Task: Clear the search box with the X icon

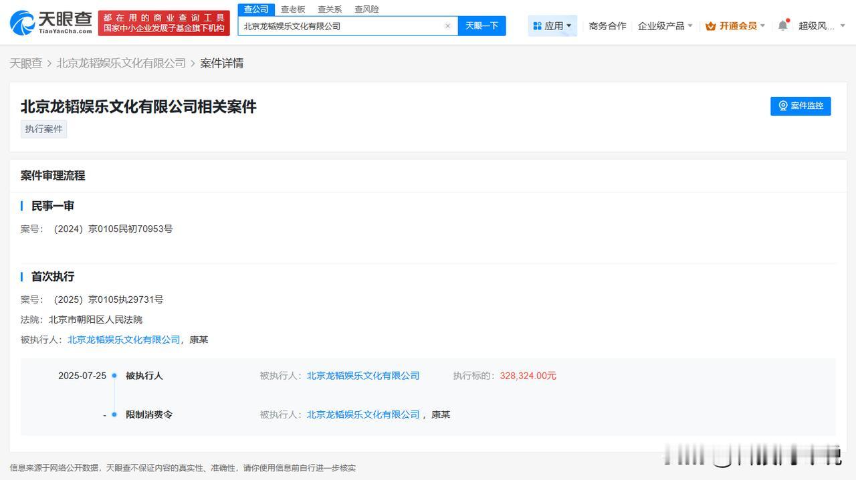Action: pos(448,26)
